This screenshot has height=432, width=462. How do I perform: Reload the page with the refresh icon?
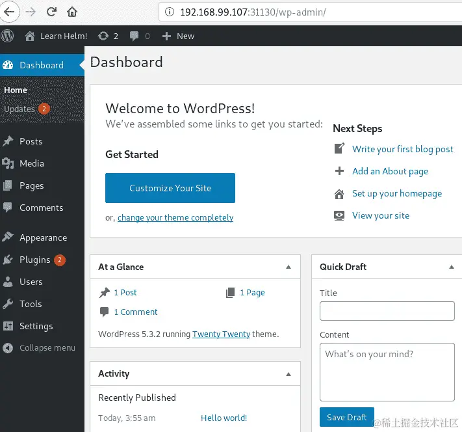[x=51, y=12]
